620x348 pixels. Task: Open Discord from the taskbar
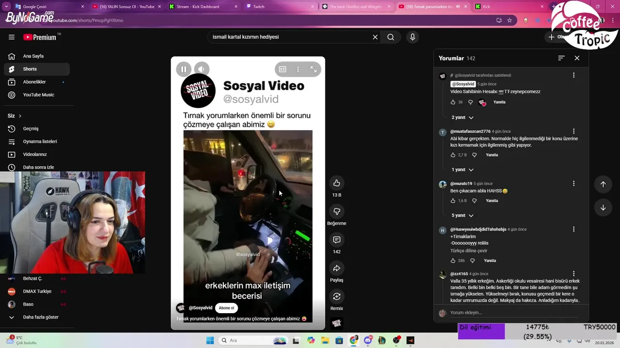(x=368, y=340)
